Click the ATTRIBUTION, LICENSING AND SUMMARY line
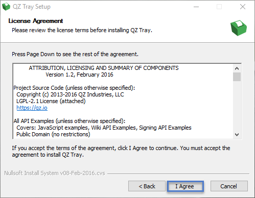 tap(104, 68)
